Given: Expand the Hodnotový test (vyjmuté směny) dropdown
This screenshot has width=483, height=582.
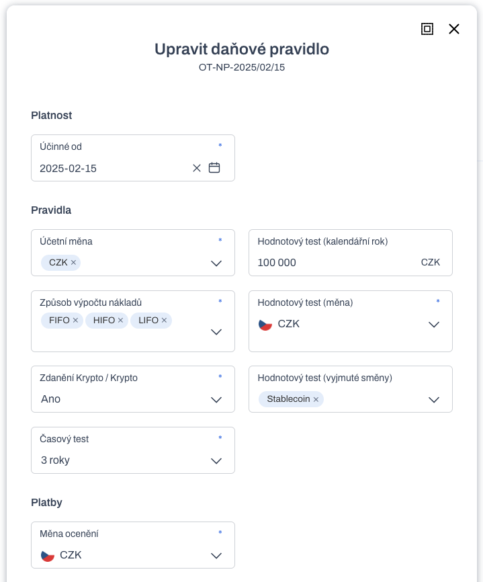Looking at the screenshot, I should pos(434,399).
